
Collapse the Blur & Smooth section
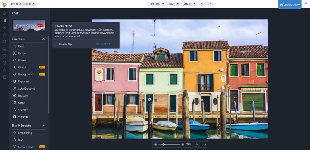point(43,126)
